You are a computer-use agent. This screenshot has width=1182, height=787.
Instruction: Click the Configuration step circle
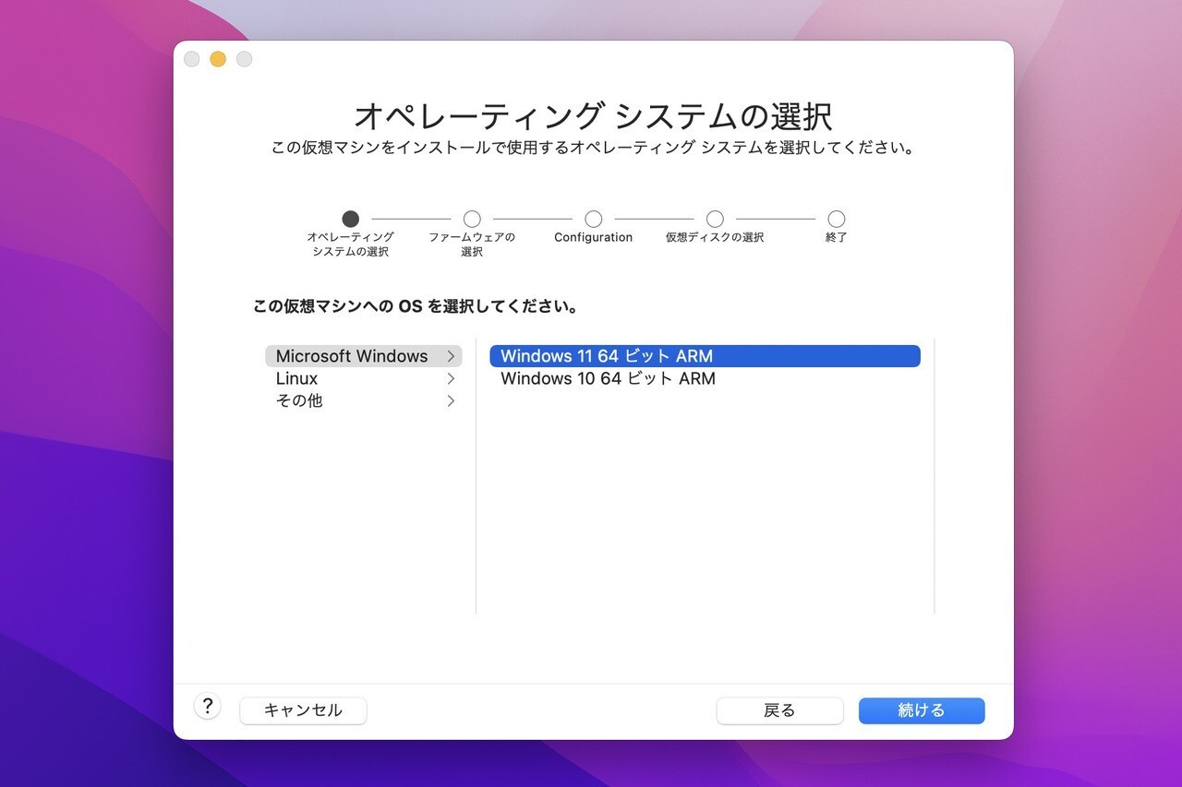tap(594, 219)
